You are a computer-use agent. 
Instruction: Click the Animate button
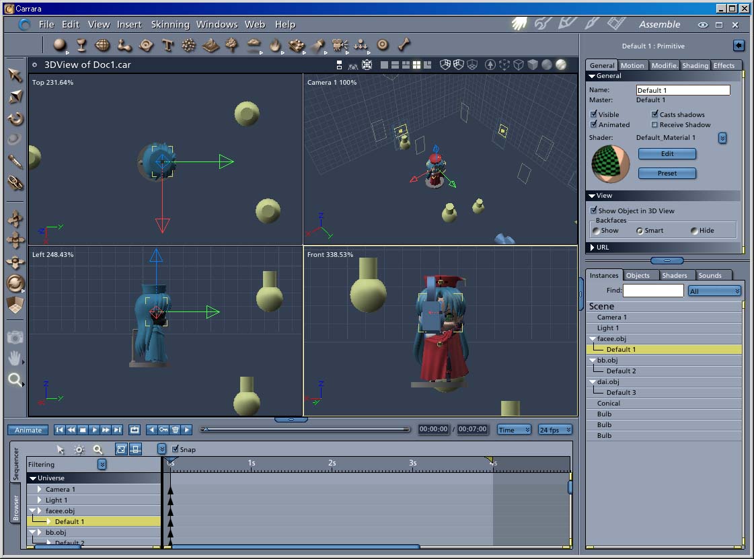click(x=28, y=430)
